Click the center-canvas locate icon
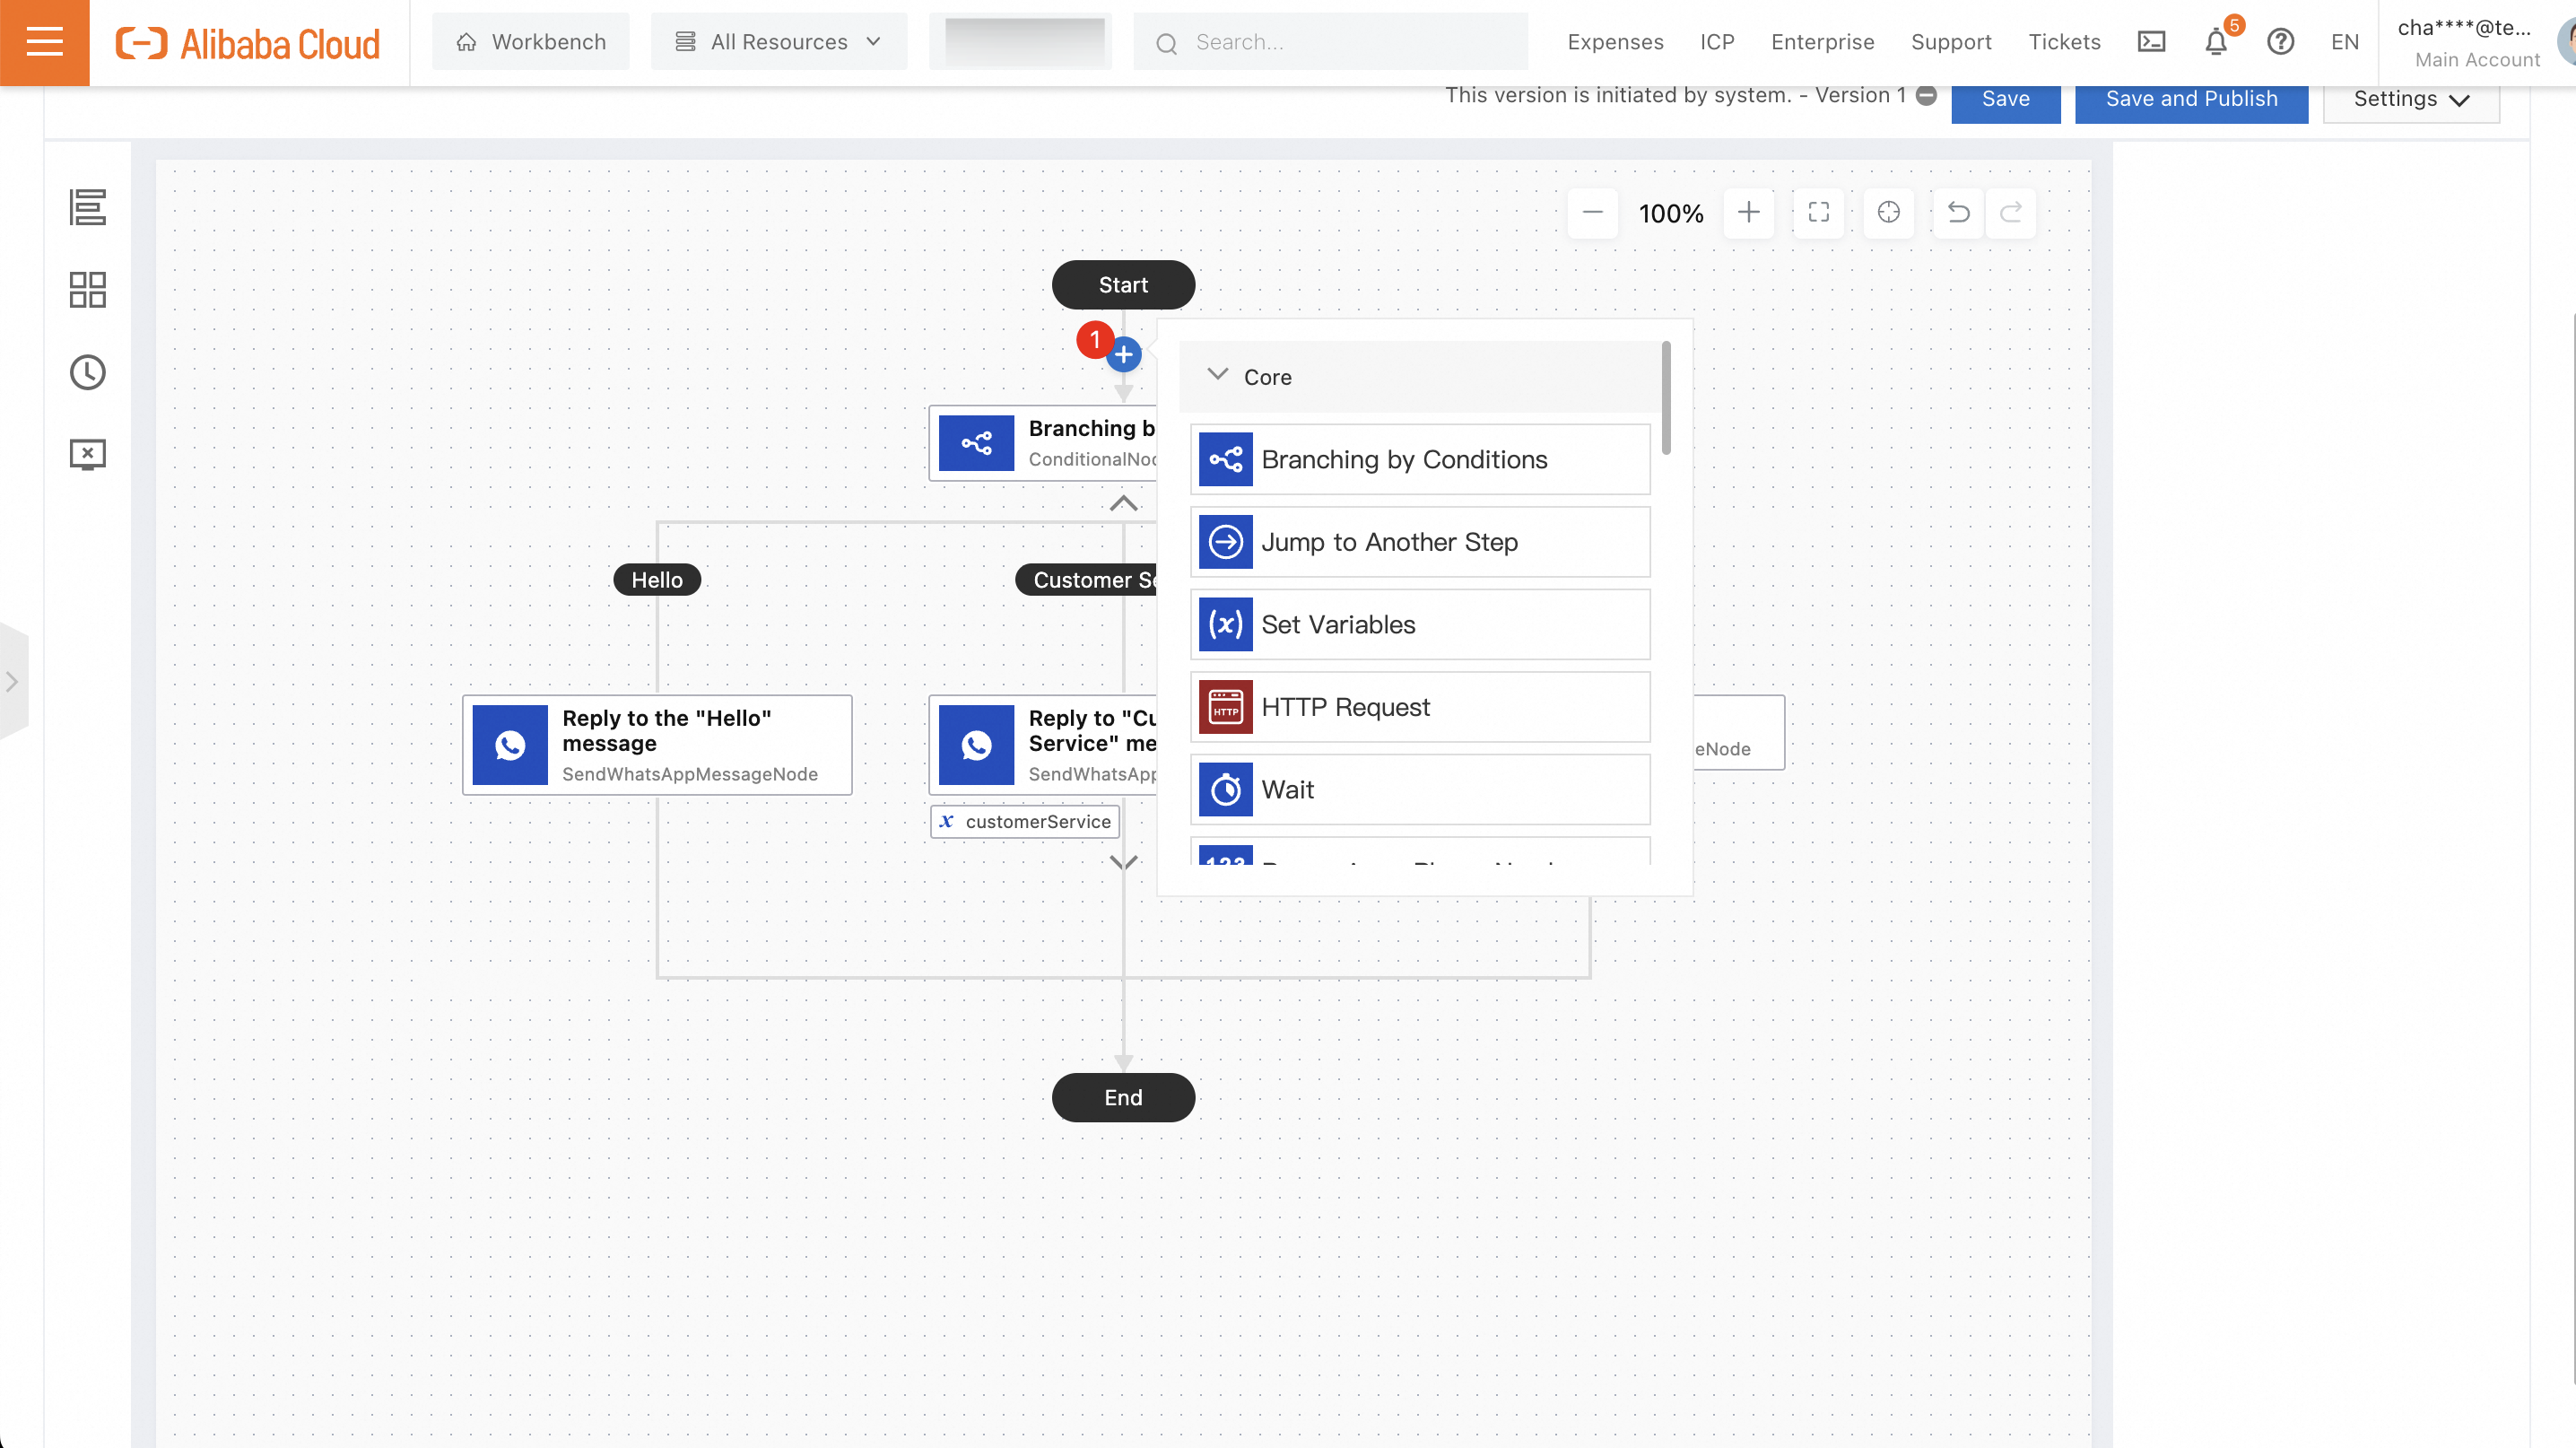 pyautogui.click(x=1888, y=212)
